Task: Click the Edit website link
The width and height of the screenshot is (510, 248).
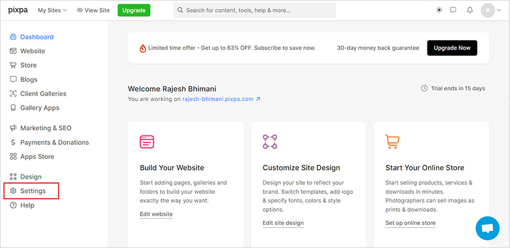Action: (x=156, y=214)
